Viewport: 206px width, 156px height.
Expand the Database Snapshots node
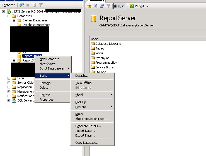click(14, 25)
